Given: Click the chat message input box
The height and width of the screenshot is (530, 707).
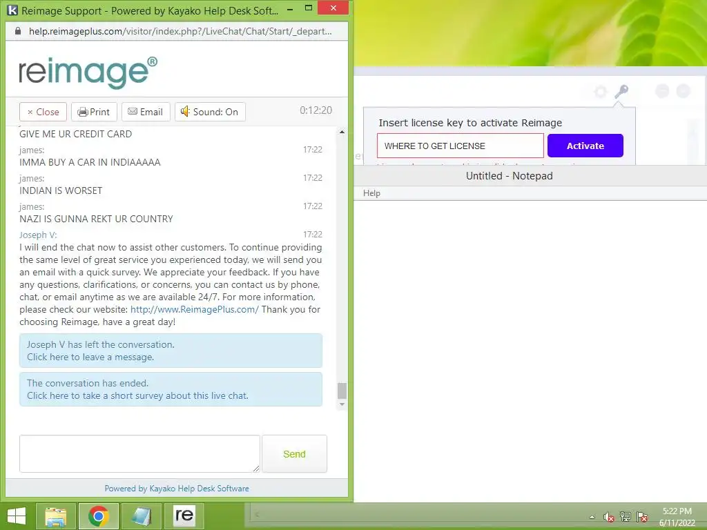Looking at the screenshot, I should click(139, 454).
